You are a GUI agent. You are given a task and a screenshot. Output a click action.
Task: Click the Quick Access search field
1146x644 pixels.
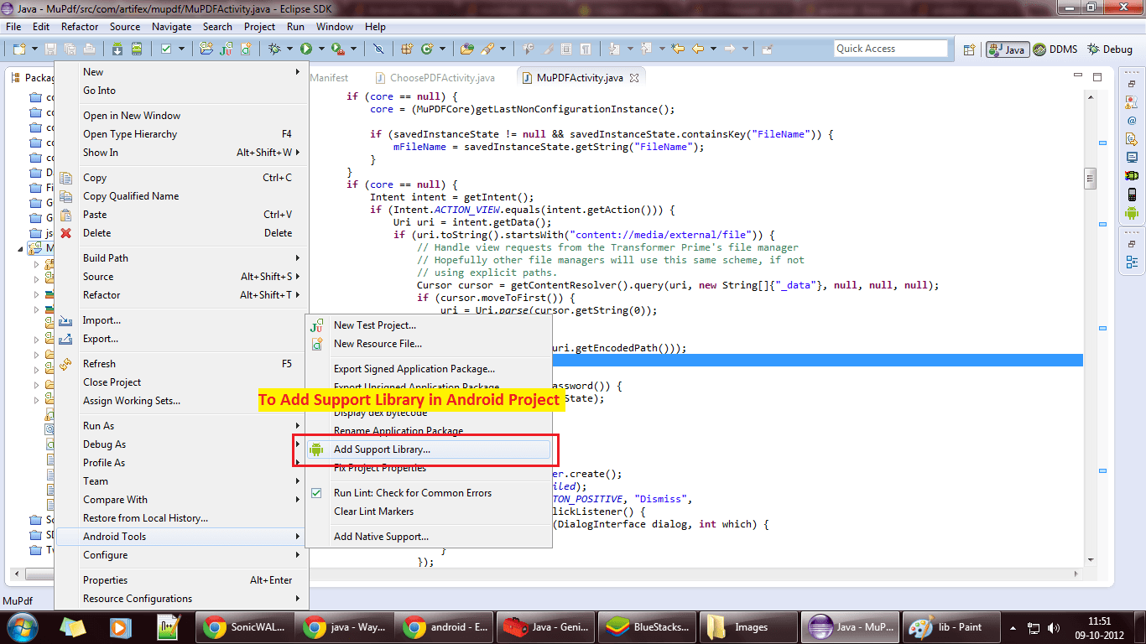pyautogui.click(x=889, y=49)
